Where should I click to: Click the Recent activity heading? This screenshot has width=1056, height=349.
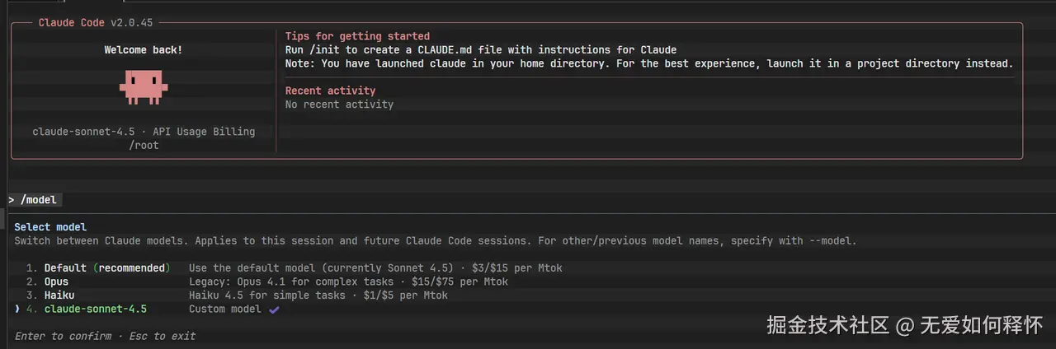pos(330,91)
